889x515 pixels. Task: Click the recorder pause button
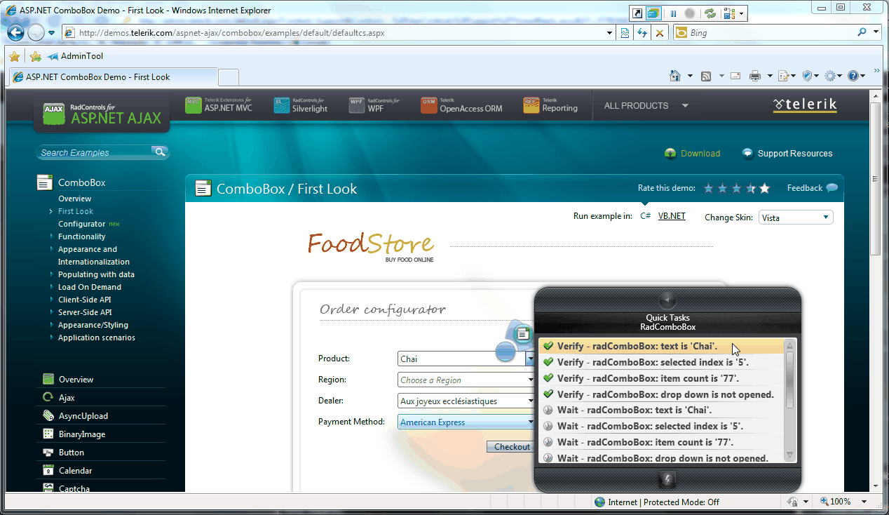(673, 13)
